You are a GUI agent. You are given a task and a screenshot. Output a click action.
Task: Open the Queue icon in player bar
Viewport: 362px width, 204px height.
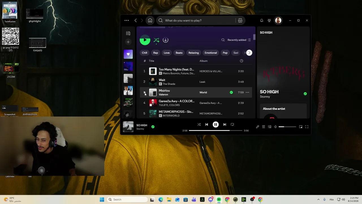coord(264,127)
